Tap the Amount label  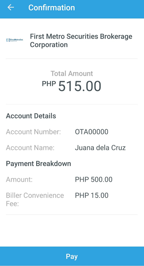19,179
